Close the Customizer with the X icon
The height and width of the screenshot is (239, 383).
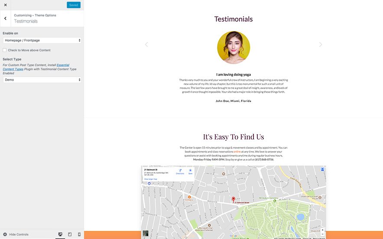(5, 5)
